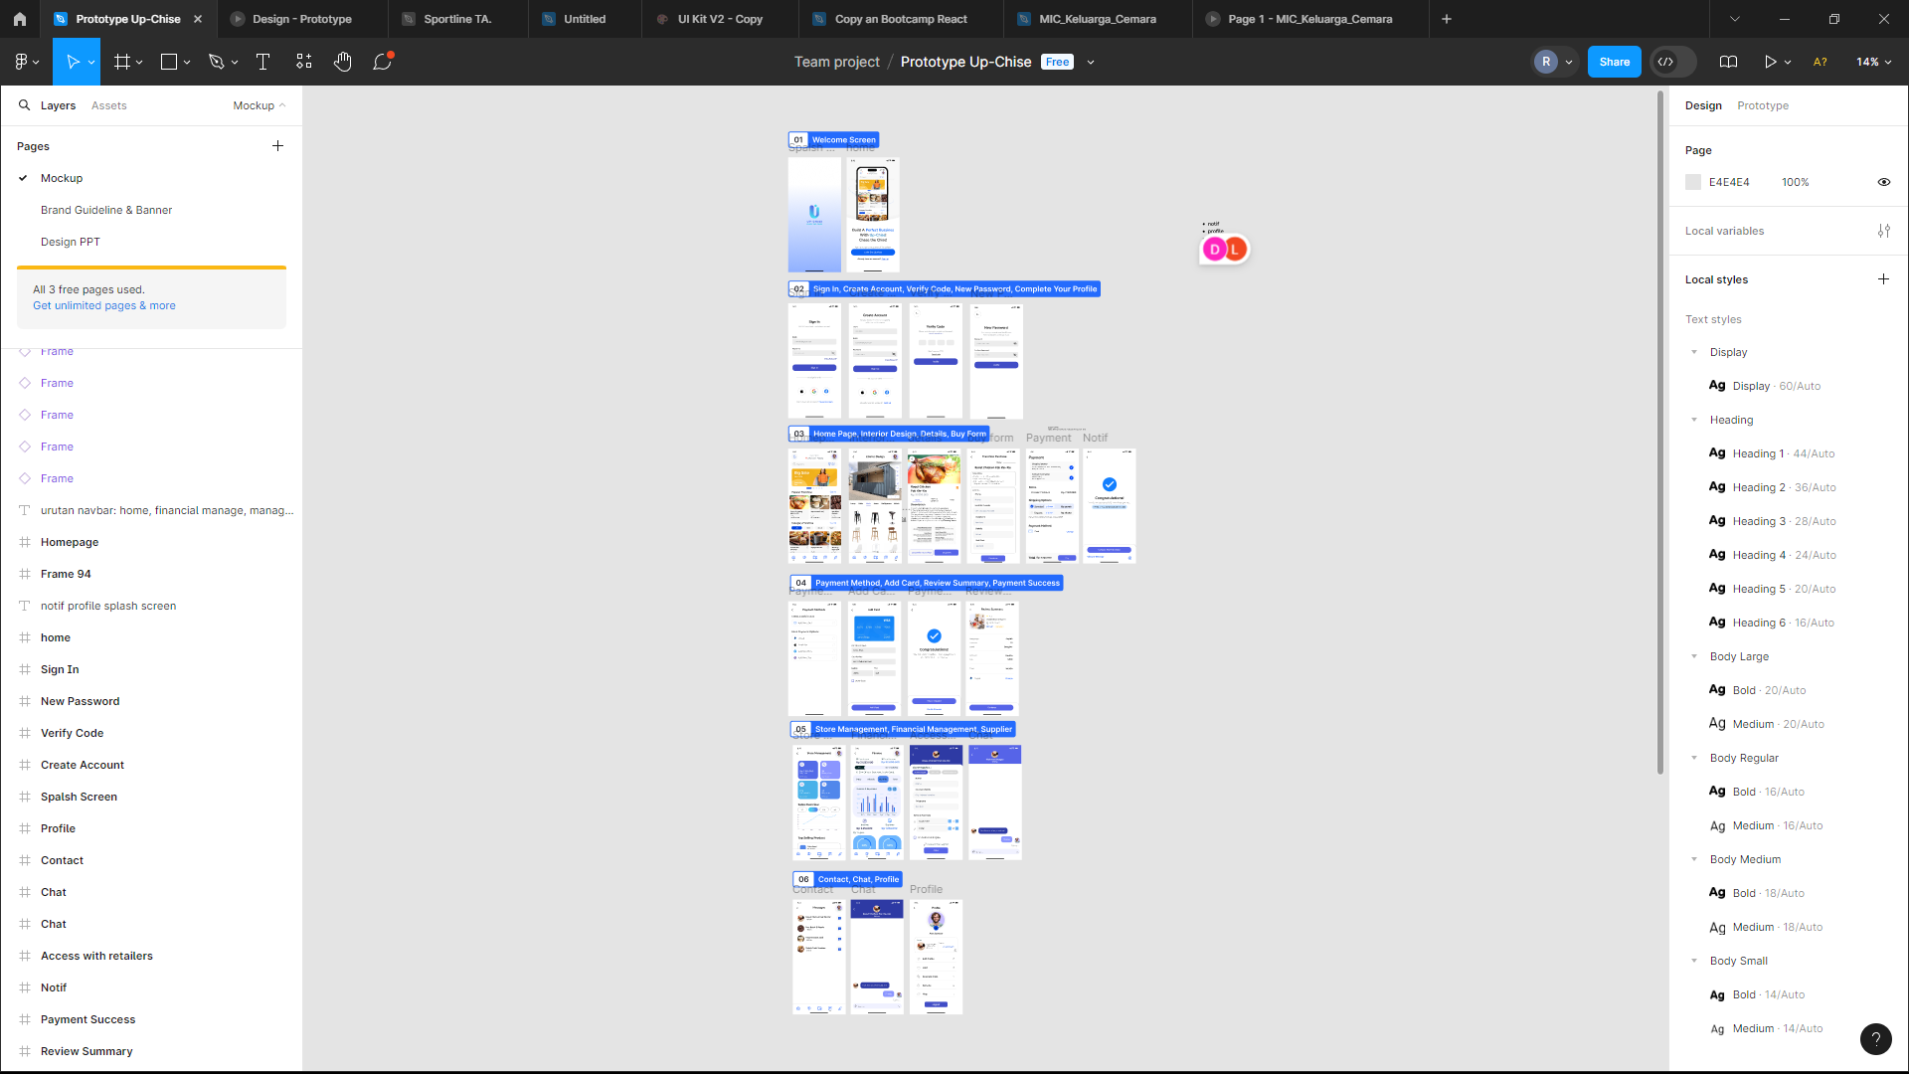Collapse the Mockup pages chevron
Image resolution: width=1909 pixels, height=1074 pixels.
pos(281,105)
